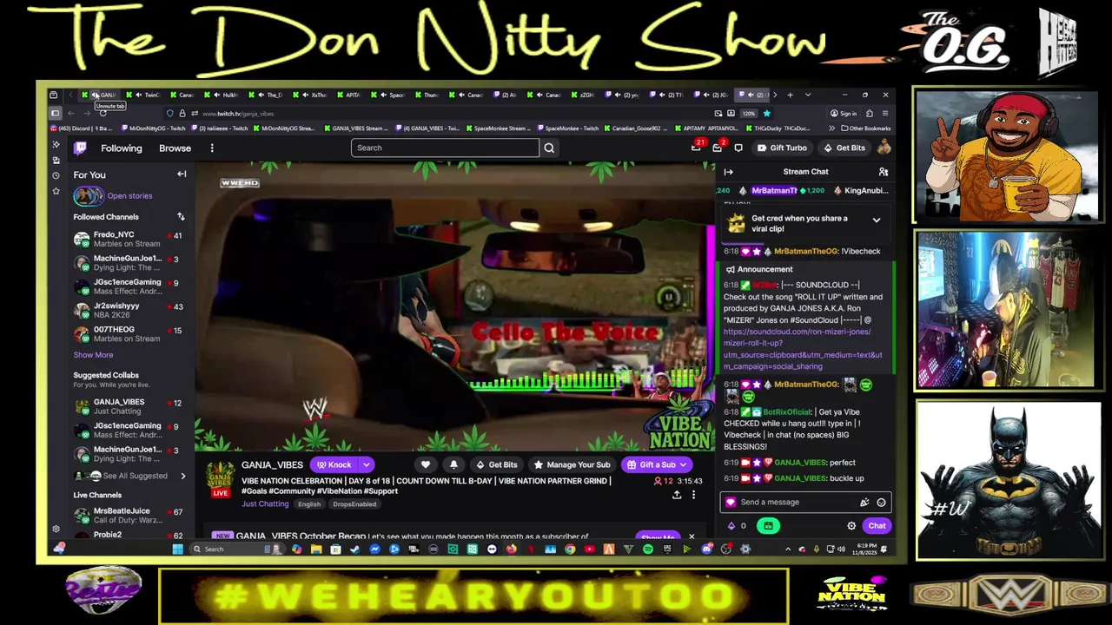Open File Explorer from the taskbar
Viewport: 1112px width, 625px height.
(x=316, y=549)
